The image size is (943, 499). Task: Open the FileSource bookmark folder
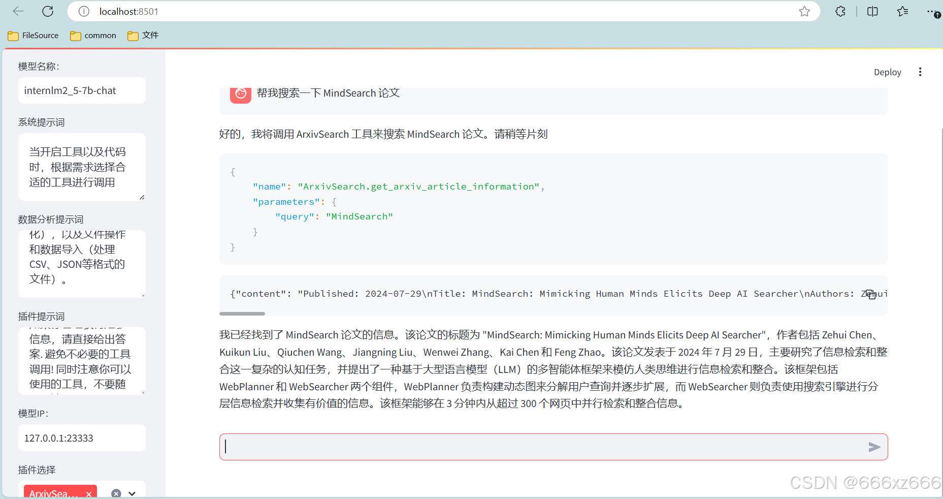[34, 35]
